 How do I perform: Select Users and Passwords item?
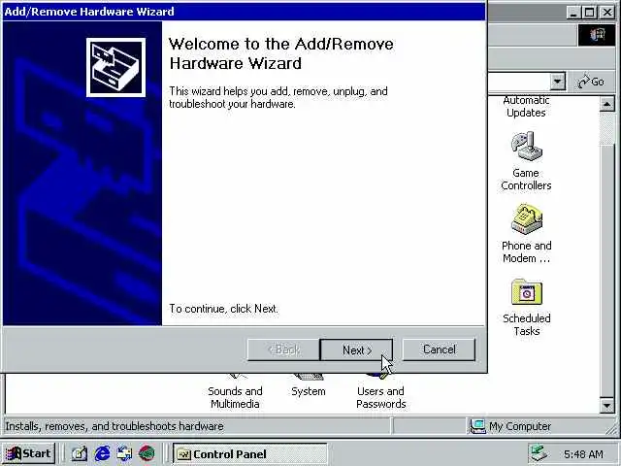(x=381, y=397)
